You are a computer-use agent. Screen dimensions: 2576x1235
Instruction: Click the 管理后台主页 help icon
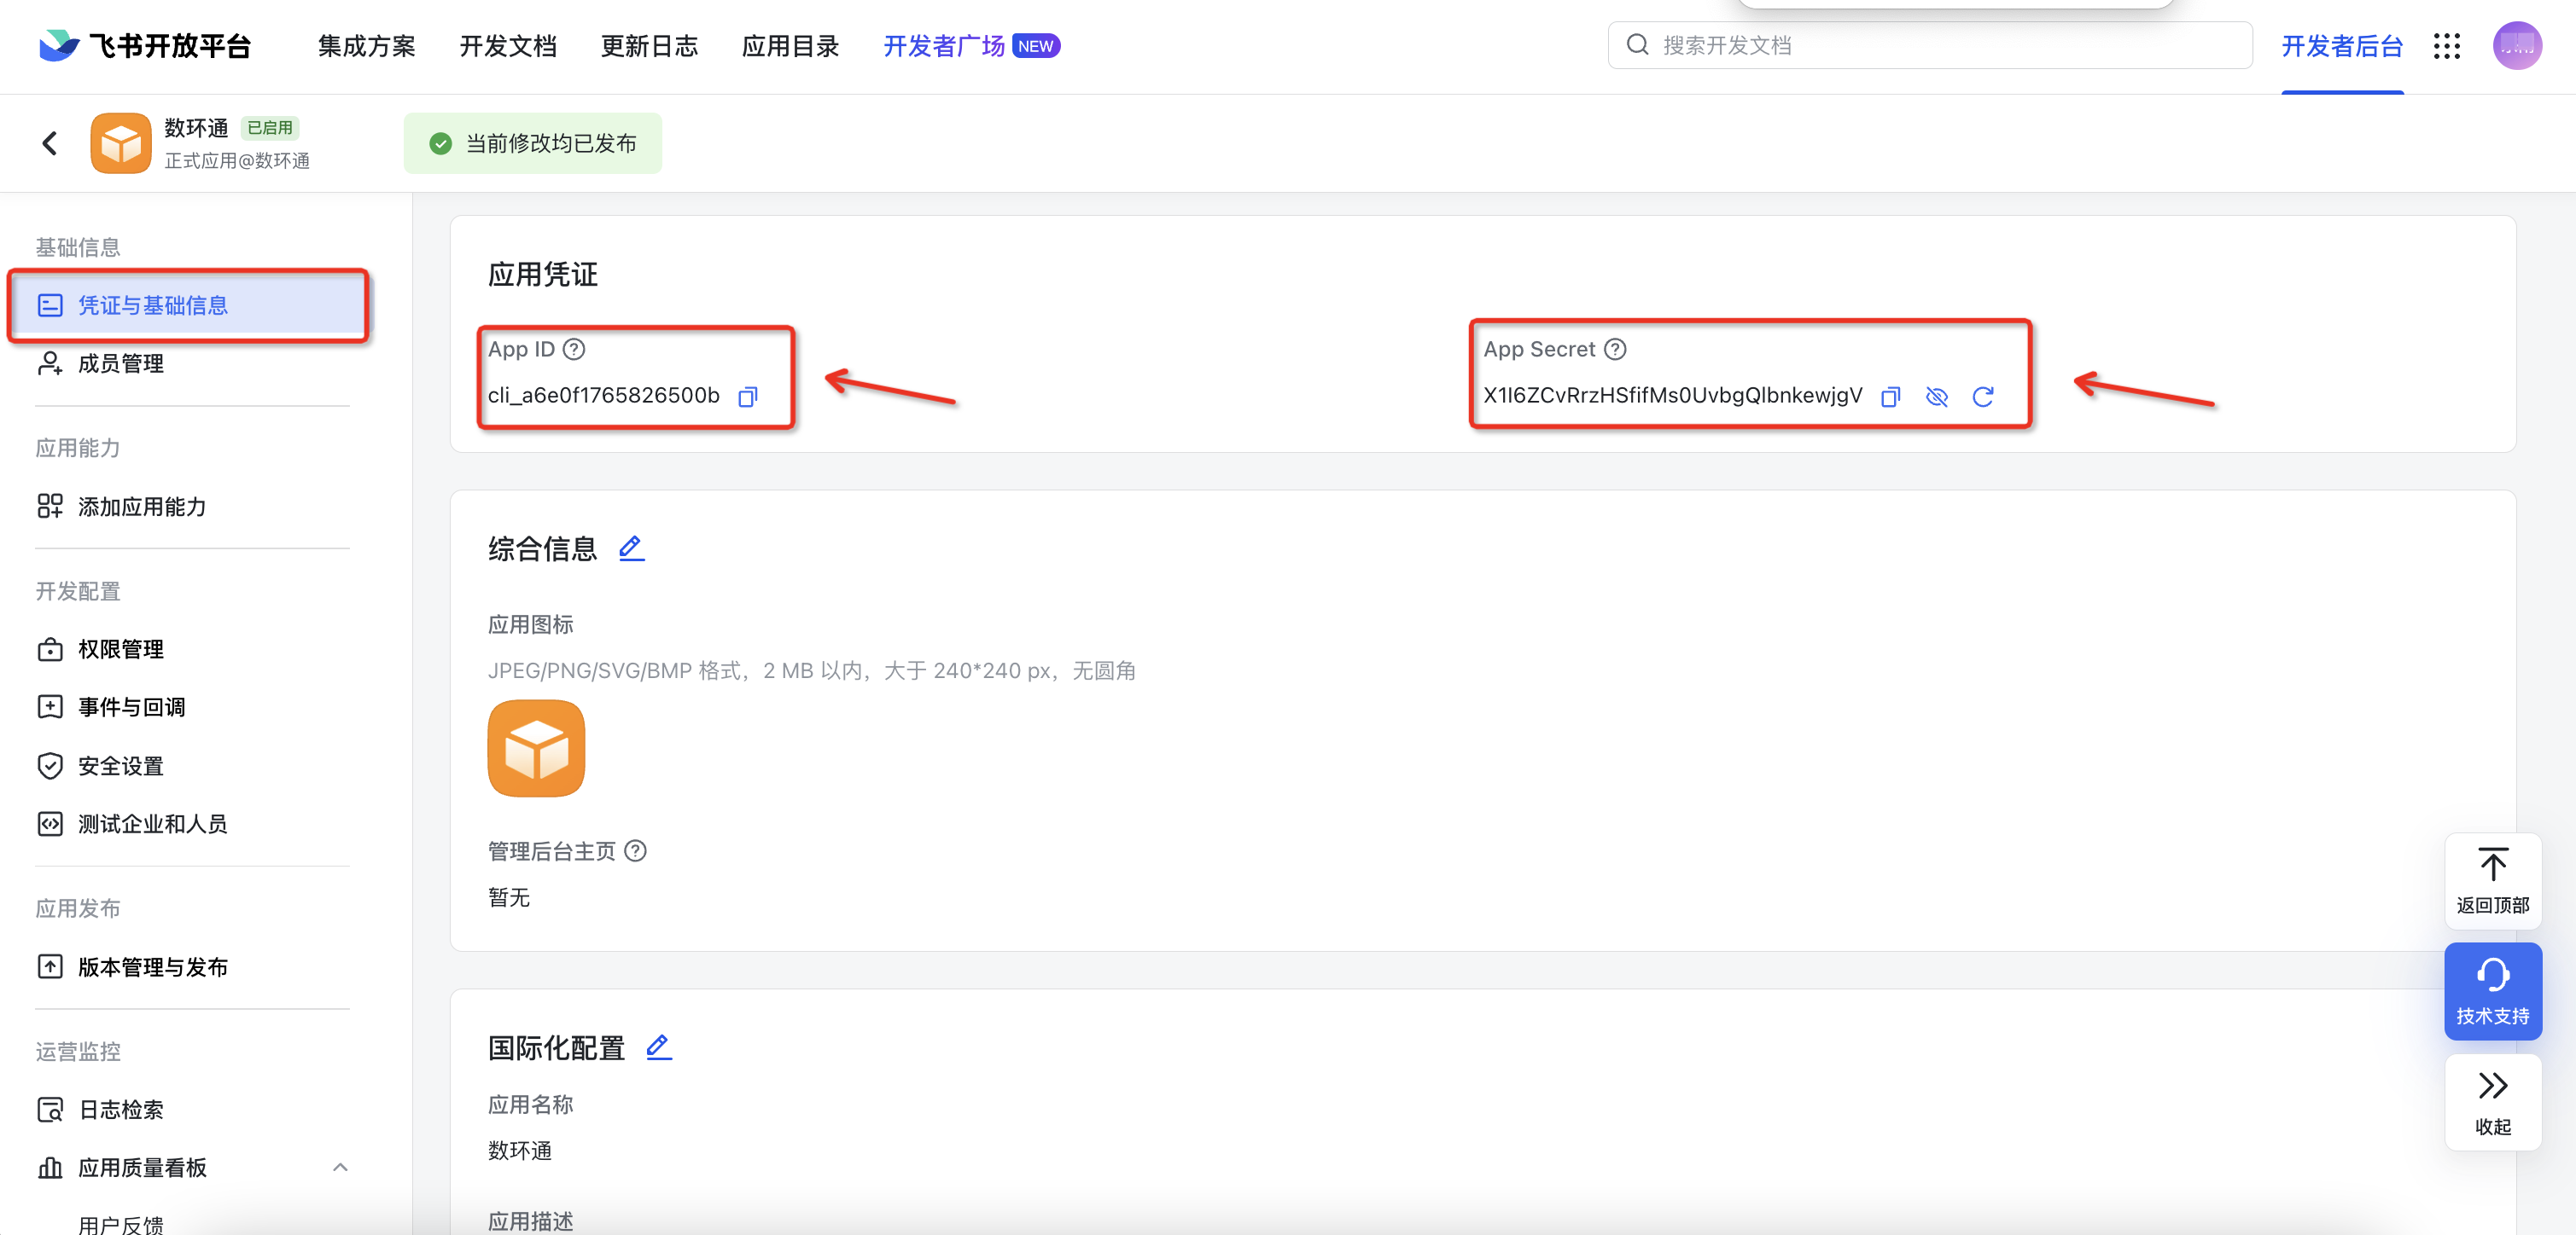coord(635,851)
